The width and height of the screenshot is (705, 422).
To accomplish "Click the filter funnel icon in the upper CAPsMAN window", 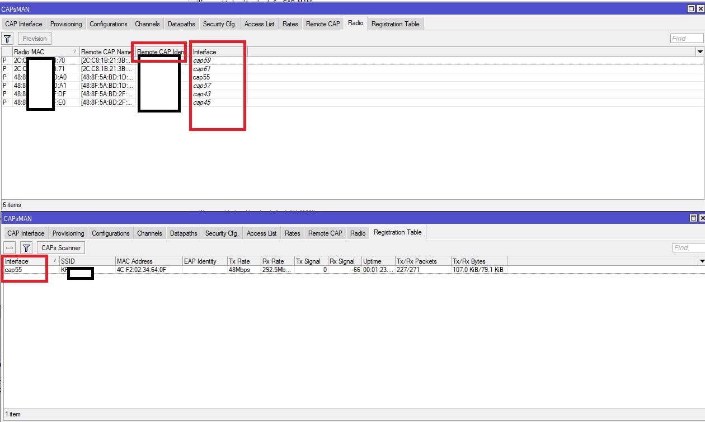I will (7, 39).
